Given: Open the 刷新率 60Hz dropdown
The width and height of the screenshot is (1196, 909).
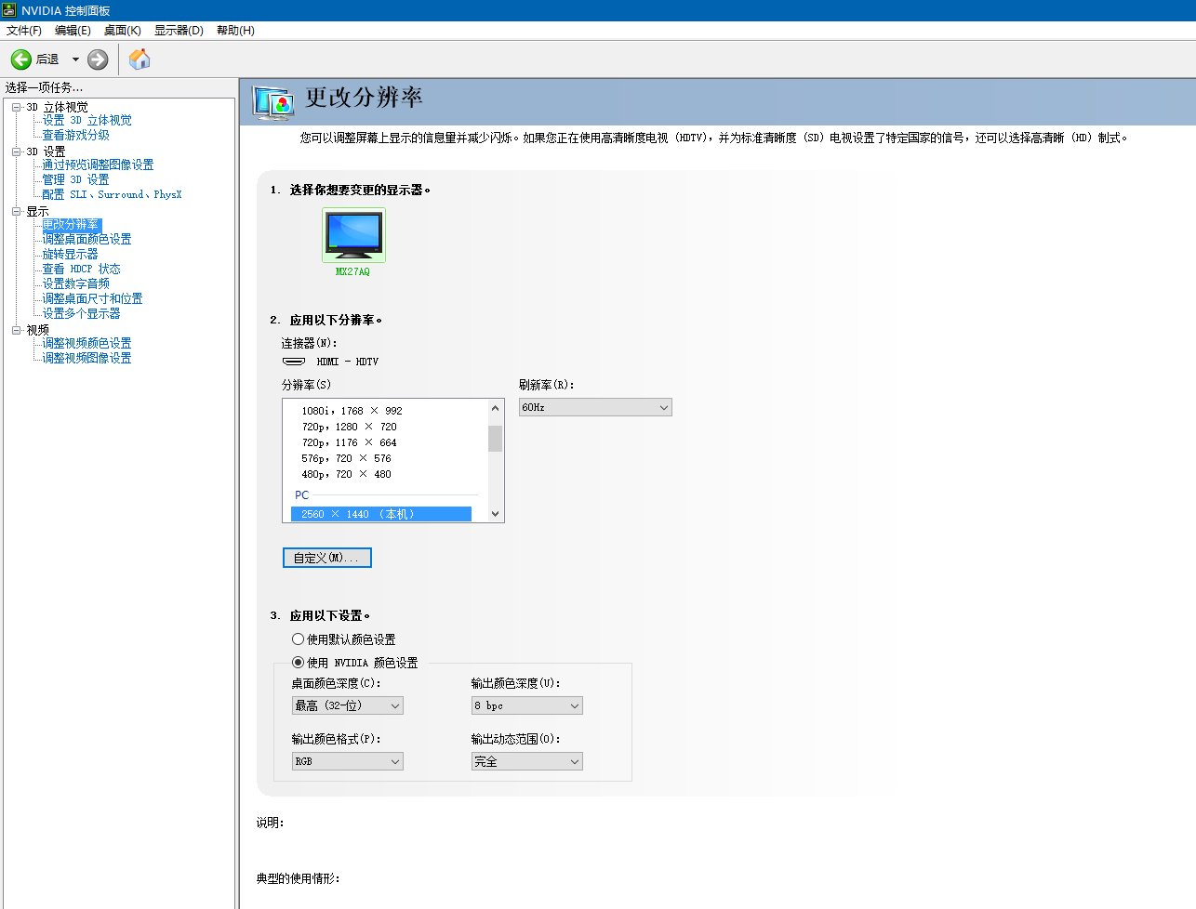Looking at the screenshot, I should click(x=595, y=407).
